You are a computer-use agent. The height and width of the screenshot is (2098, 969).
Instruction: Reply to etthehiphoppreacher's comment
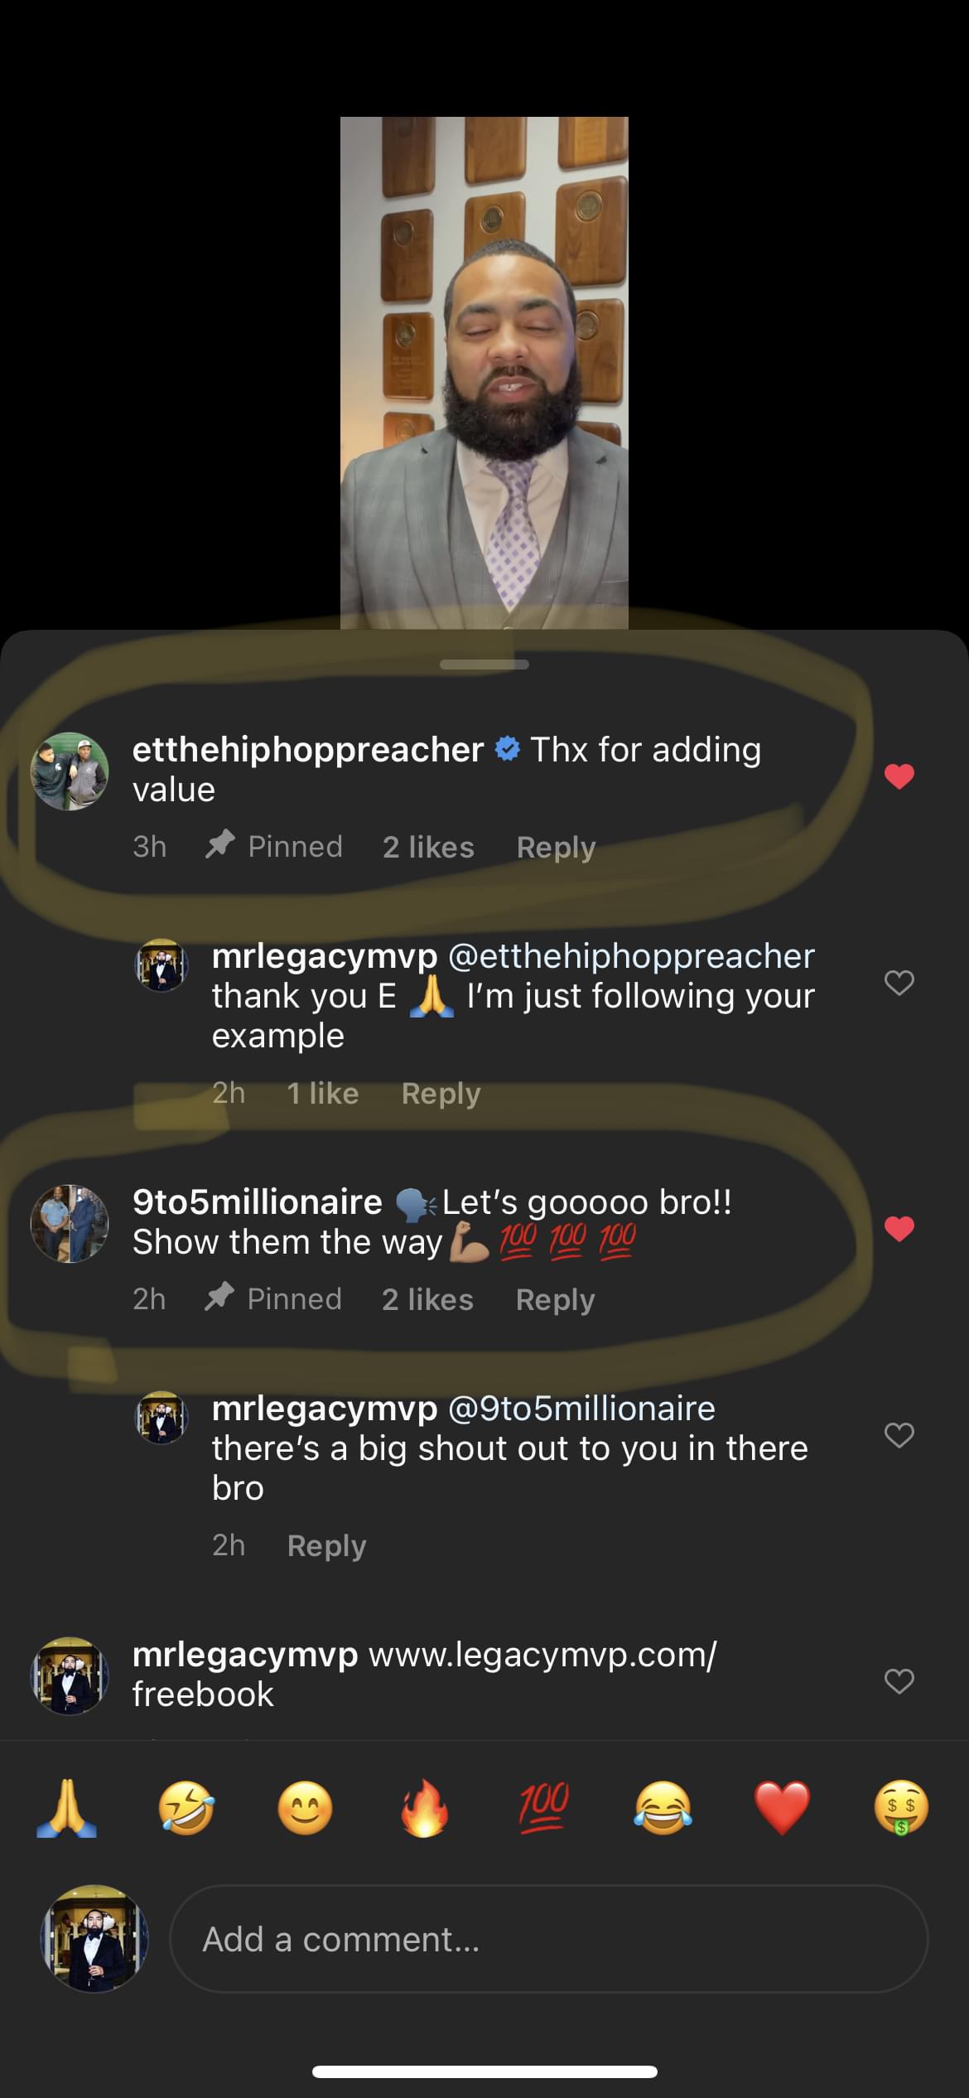tap(556, 847)
